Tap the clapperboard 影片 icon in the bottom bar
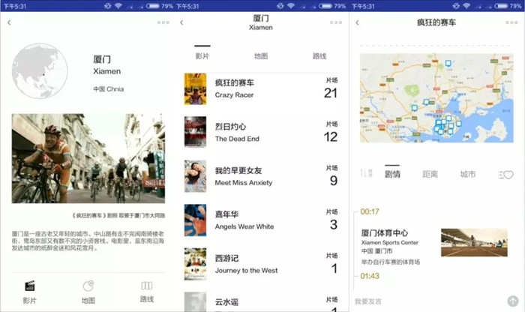Screen dimensions: 525x312 [30, 286]
